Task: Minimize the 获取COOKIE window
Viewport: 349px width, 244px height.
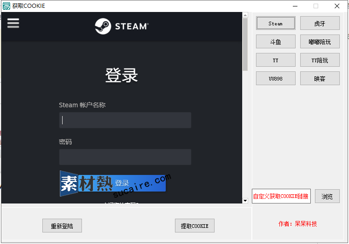Action: pos(295,6)
